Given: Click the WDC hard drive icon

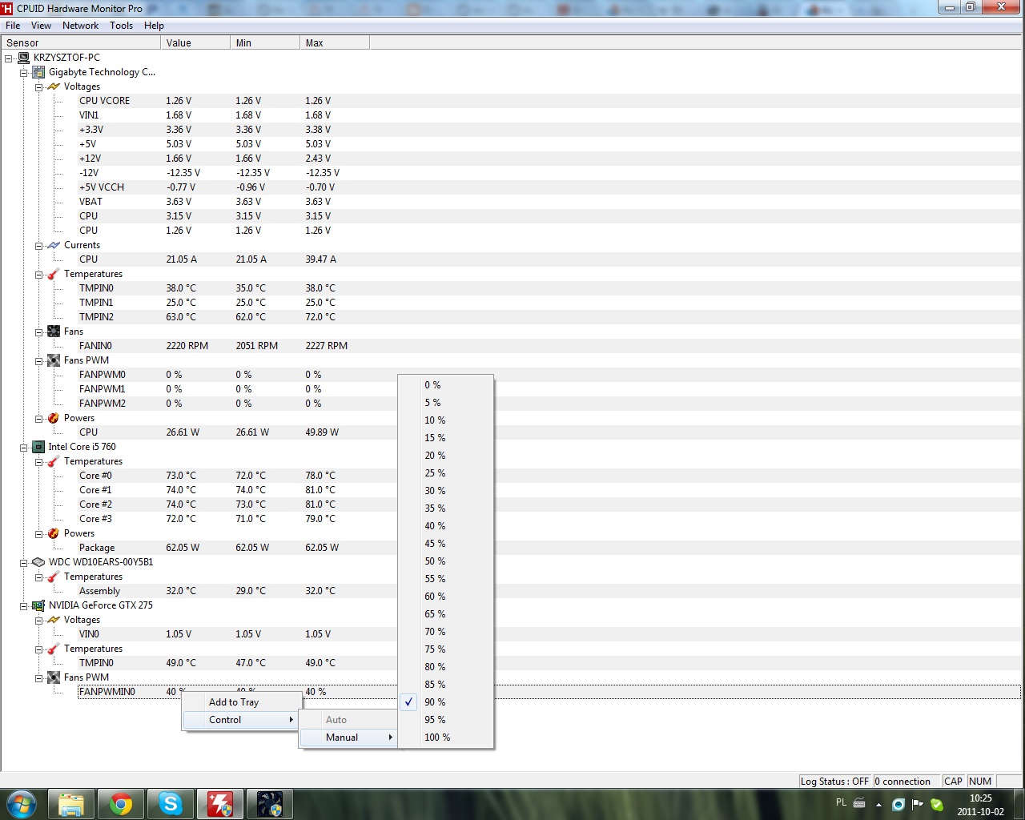Looking at the screenshot, I should (38, 562).
